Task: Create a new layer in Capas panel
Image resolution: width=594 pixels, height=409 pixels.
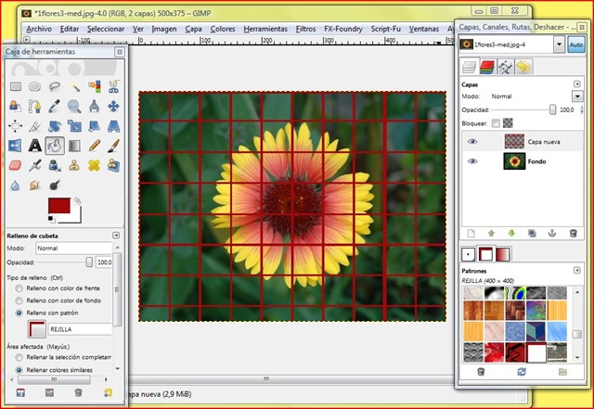Action: coord(471,233)
